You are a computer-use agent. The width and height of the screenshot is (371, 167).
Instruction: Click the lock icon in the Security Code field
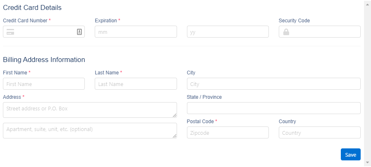coord(286,32)
